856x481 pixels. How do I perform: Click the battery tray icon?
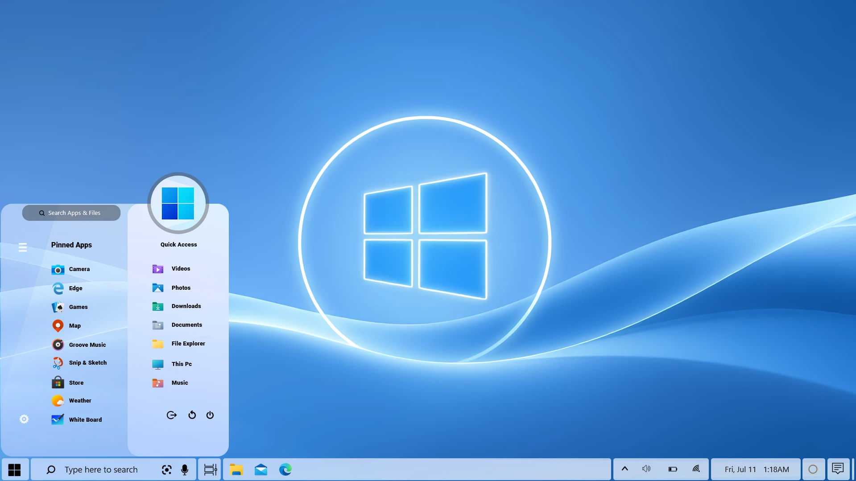pos(673,469)
